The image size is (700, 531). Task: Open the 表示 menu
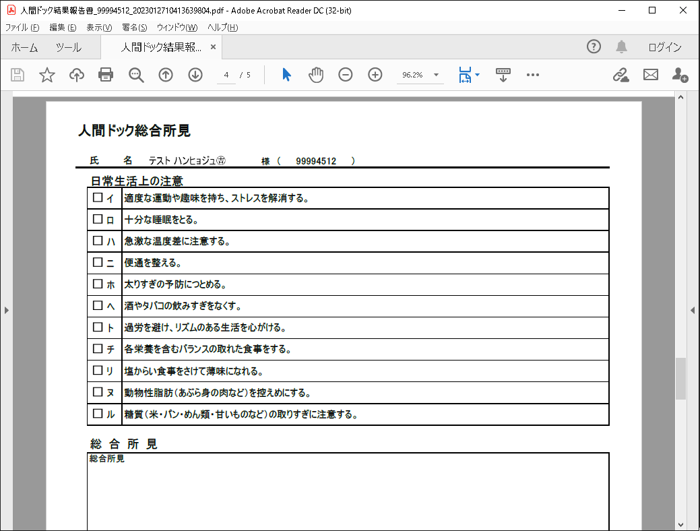coord(99,28)
